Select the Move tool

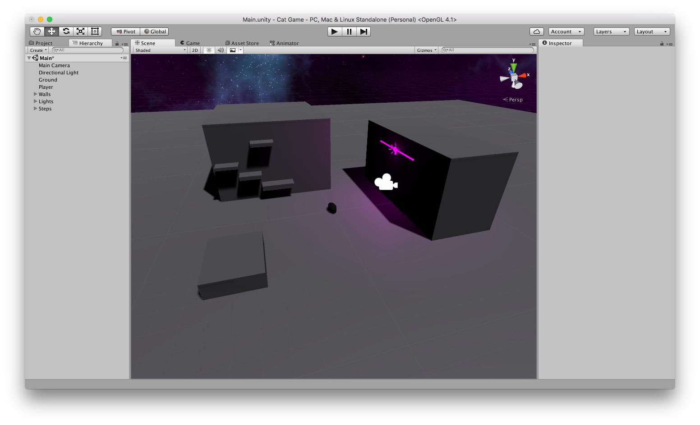(x=51, y=32)
